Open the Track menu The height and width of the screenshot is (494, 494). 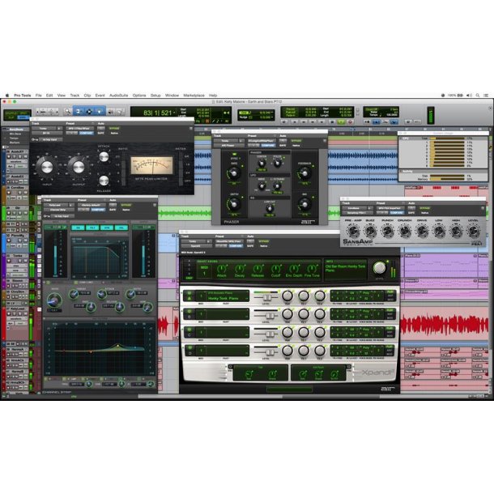75,95
